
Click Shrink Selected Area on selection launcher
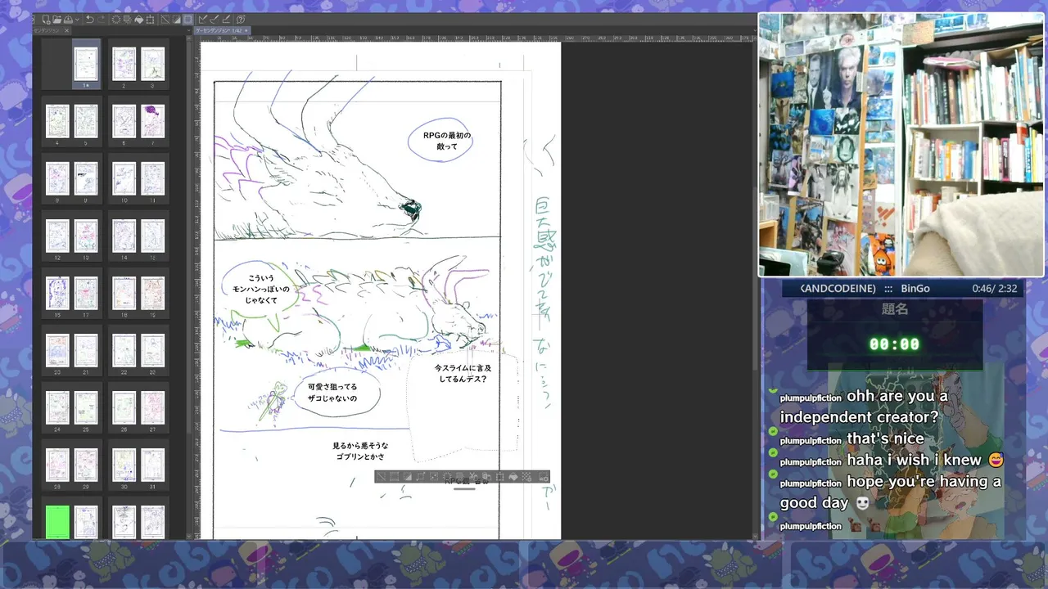(x=434, y=477)
